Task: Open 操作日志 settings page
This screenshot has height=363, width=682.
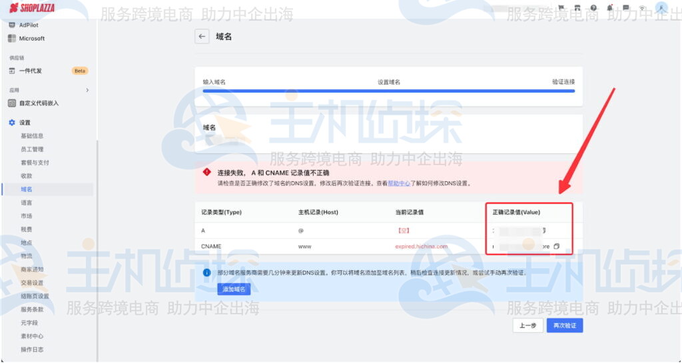Action: [x=32, y=350]
